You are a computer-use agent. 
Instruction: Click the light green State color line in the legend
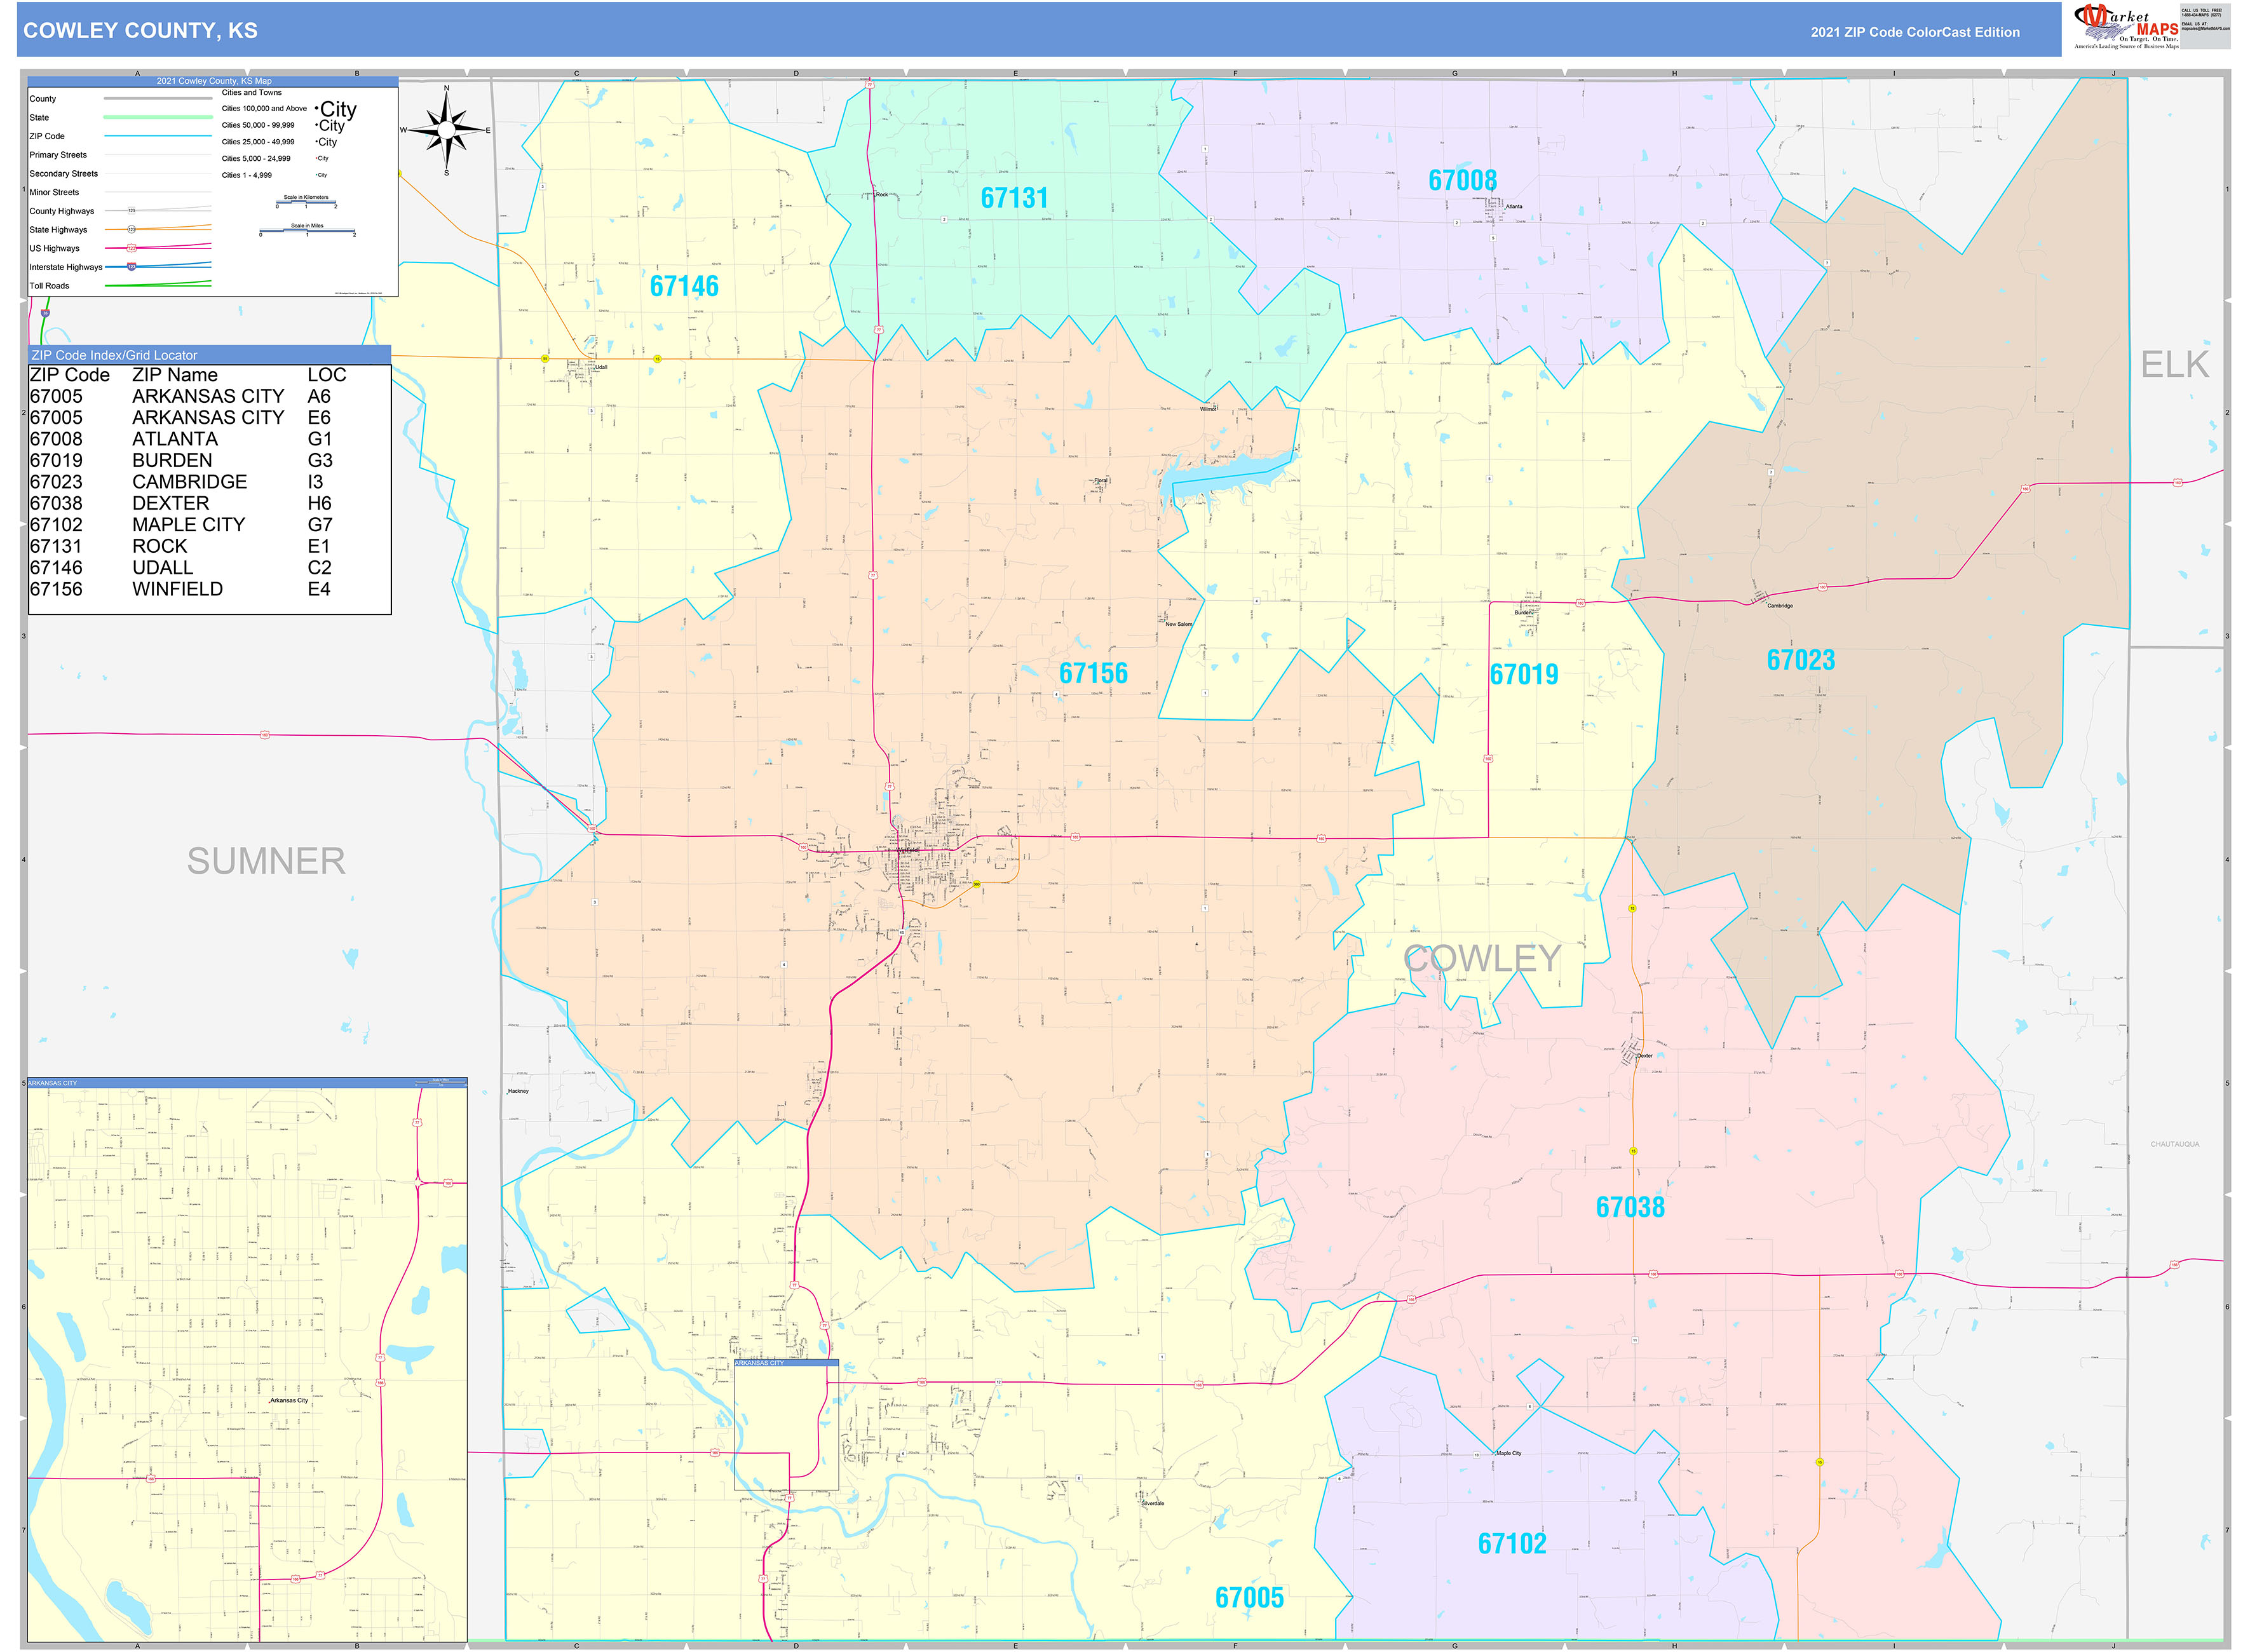coord(159,117)
